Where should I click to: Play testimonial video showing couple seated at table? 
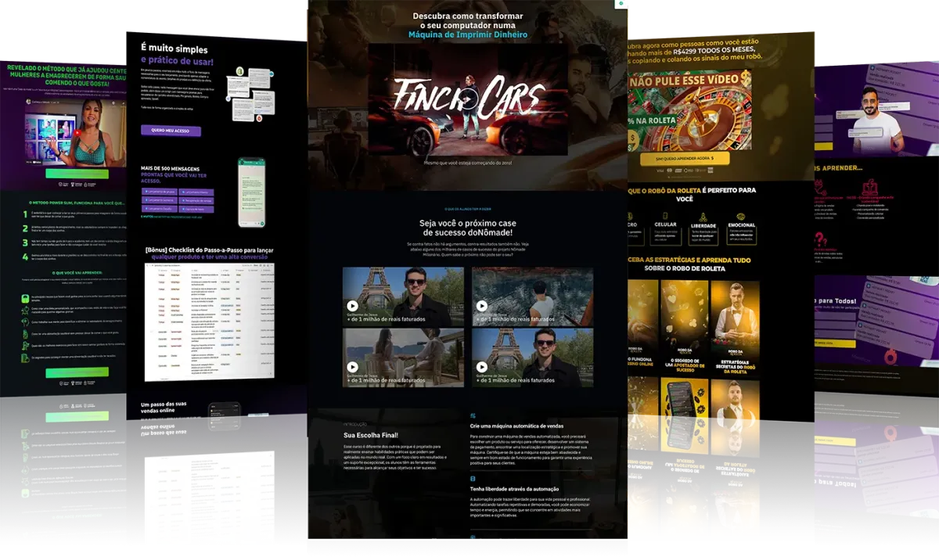coord(352,367)
